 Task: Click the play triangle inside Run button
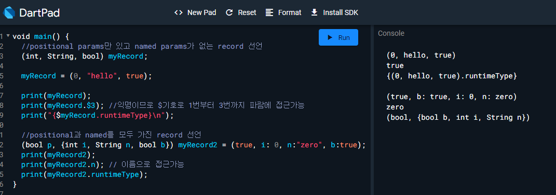pyautogui.click(x=330, y=37)
